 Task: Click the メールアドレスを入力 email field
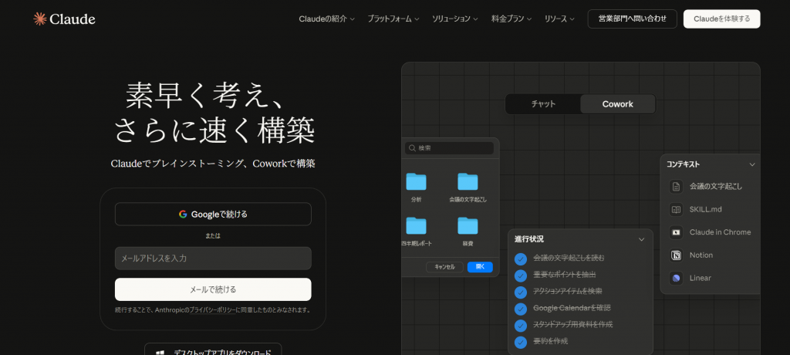tap(213, 259)
